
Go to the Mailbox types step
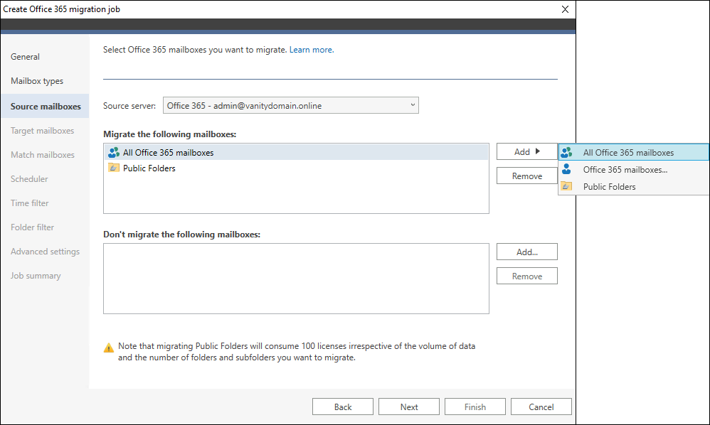click(x=37, y=81)
